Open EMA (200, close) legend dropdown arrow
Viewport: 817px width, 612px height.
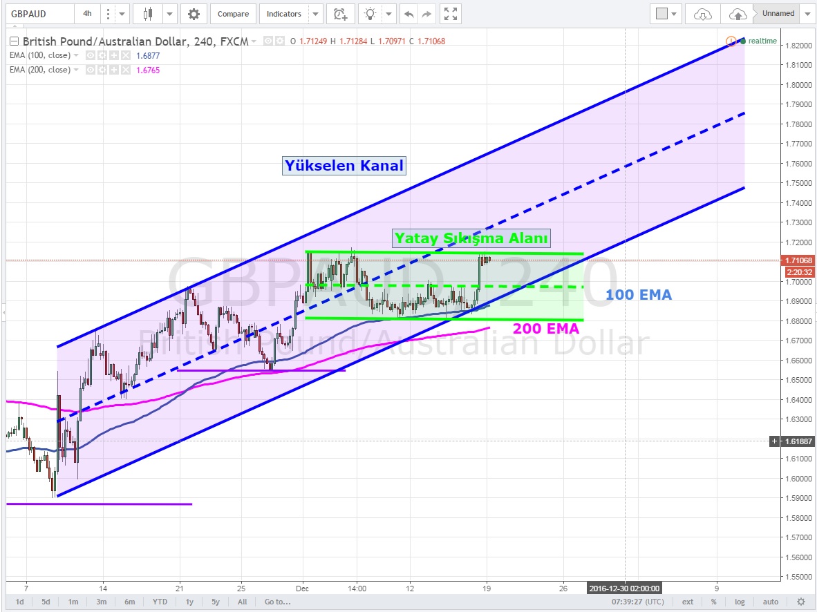tap(76, 70)
